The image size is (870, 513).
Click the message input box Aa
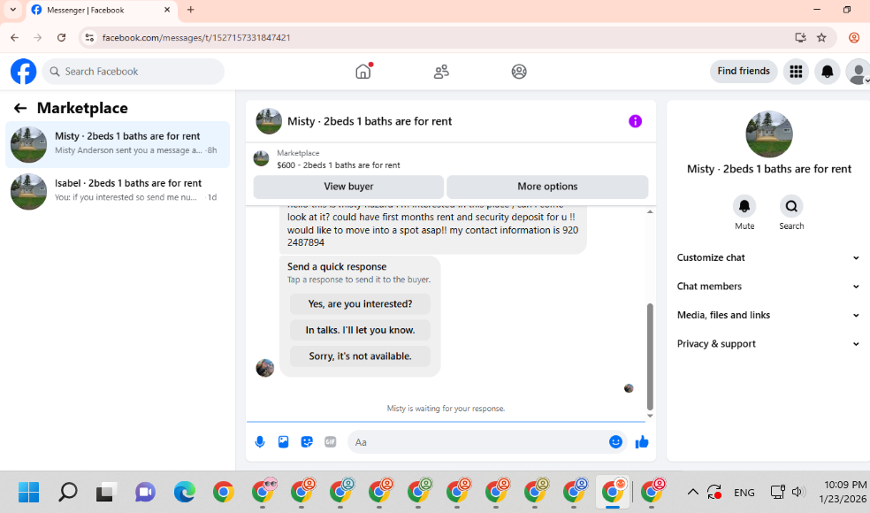click(477, 442)
